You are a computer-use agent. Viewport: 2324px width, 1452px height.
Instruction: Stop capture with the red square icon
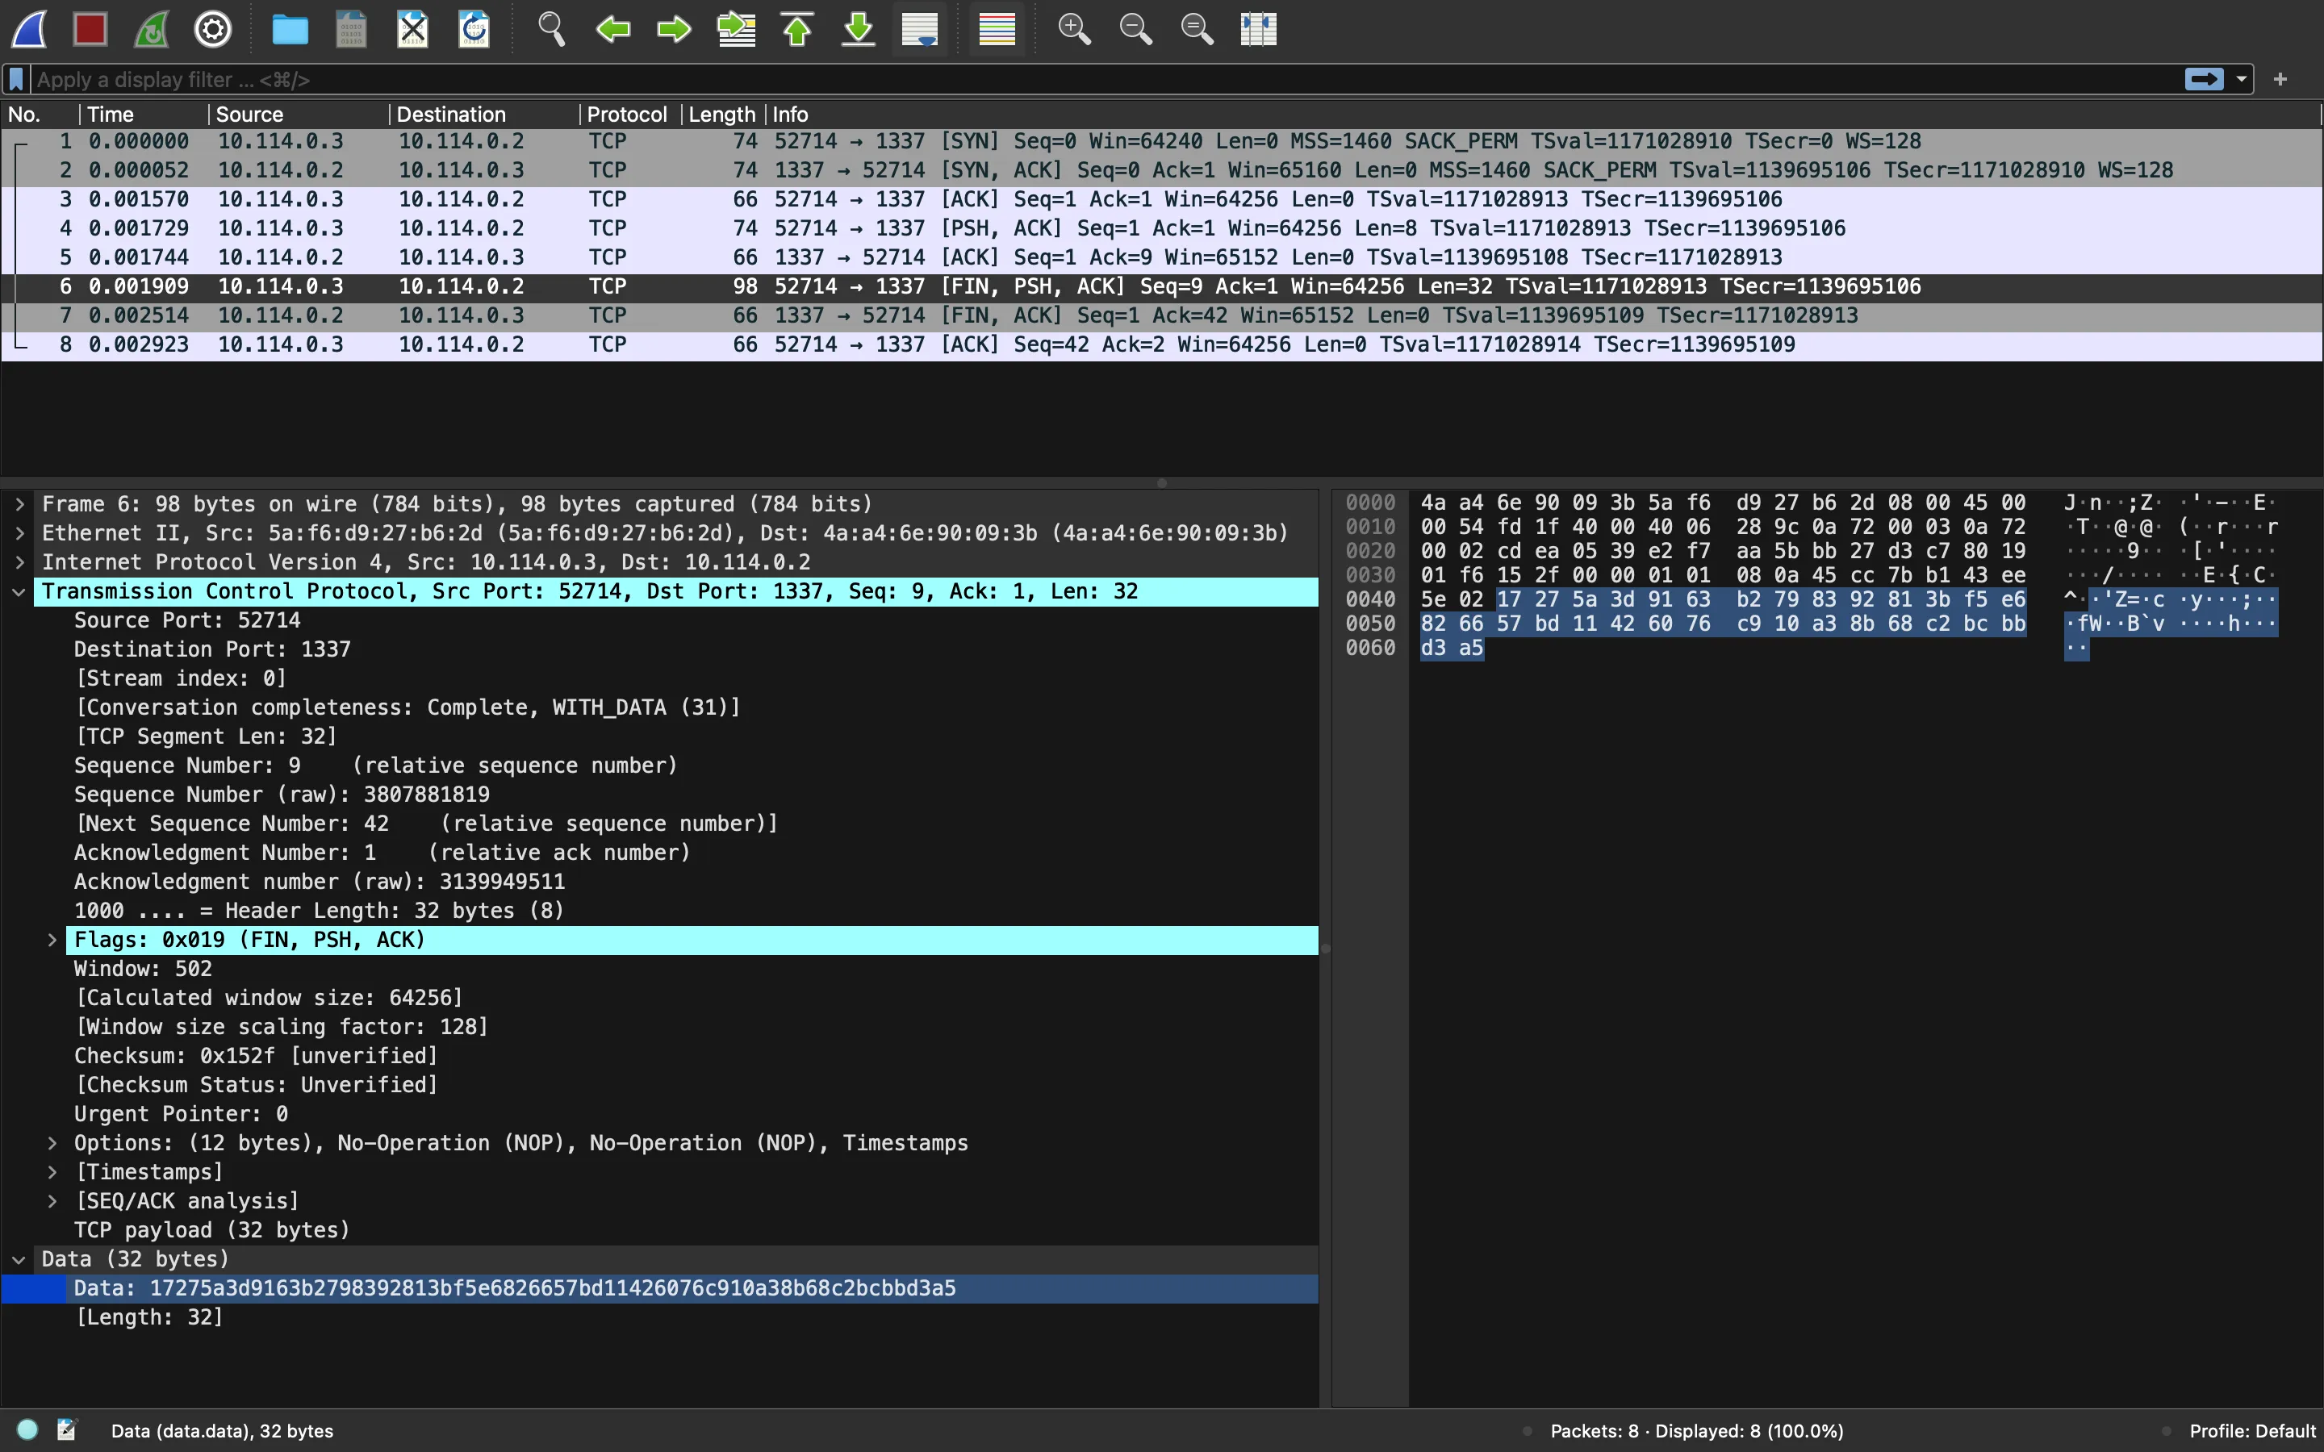coord(90,29)
